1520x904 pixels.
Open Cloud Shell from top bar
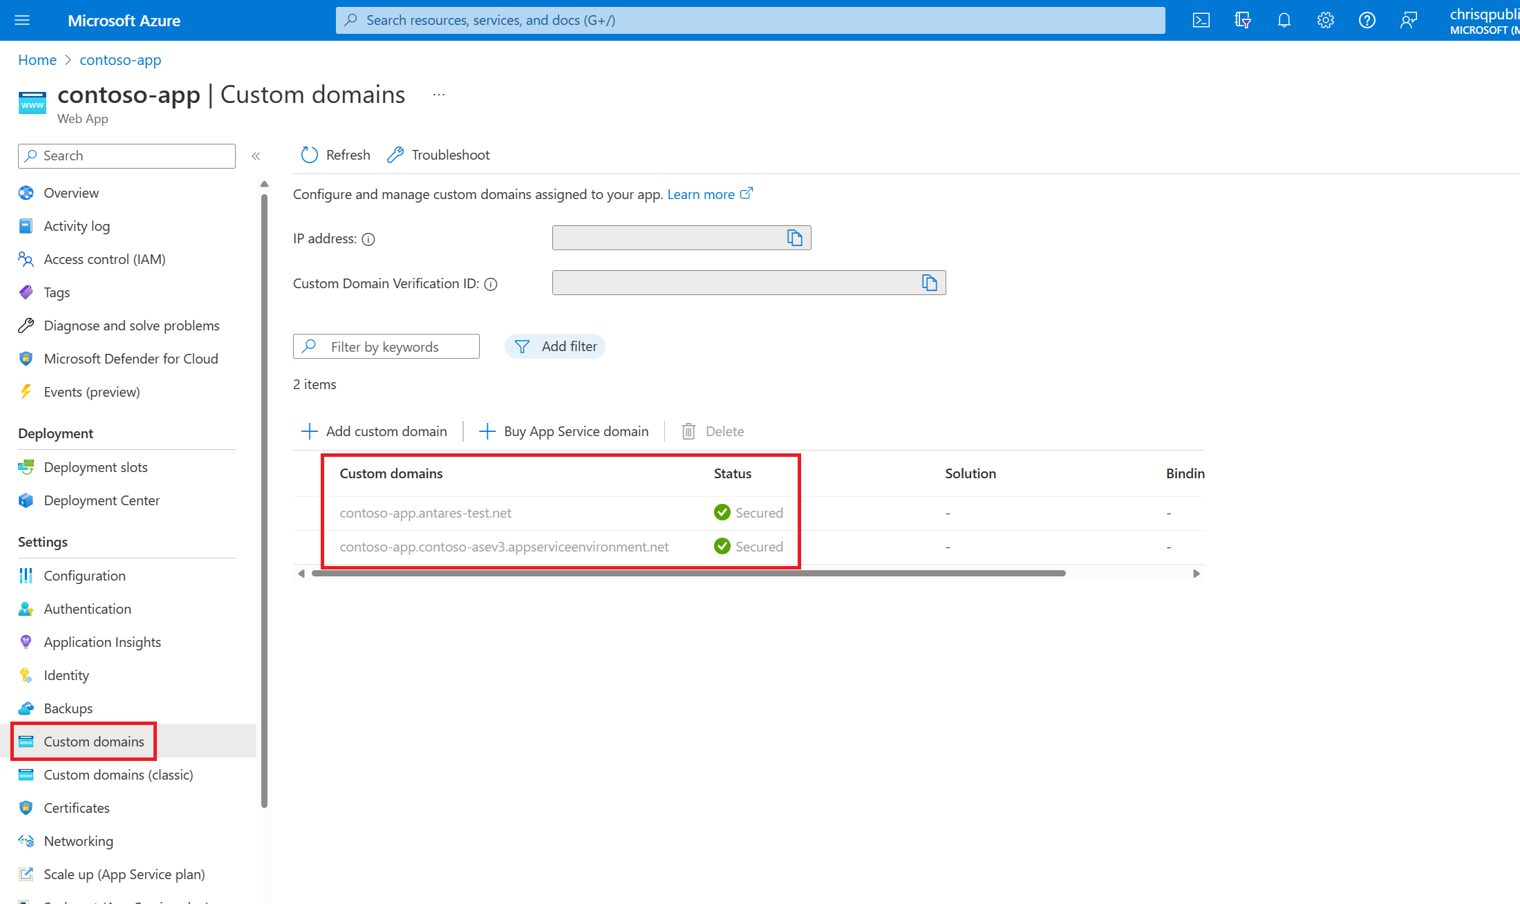click(x=1201, y=20)
